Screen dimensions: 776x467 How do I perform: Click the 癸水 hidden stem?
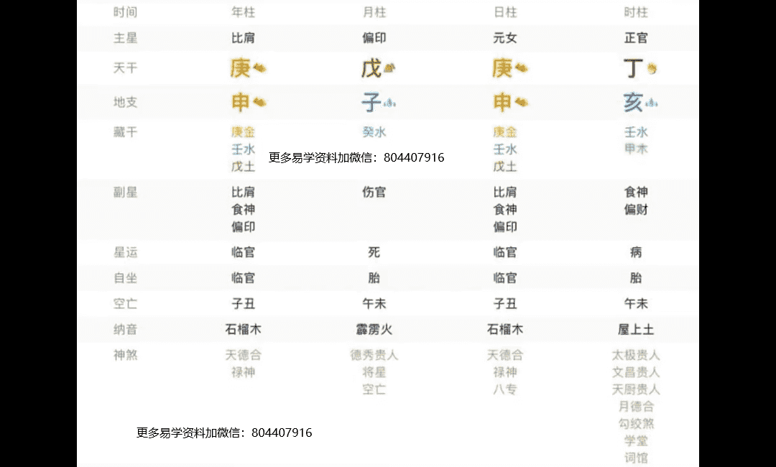click(x=374, y=132)
